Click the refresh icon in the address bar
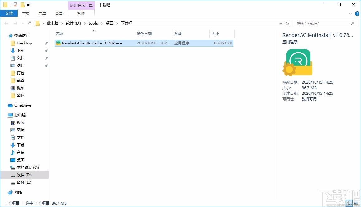The width and height of the screenshot is (361, 207). pyautogui.click(x=287, y=23)
